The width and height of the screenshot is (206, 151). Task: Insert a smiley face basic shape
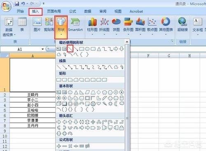[x=93, y=104]
